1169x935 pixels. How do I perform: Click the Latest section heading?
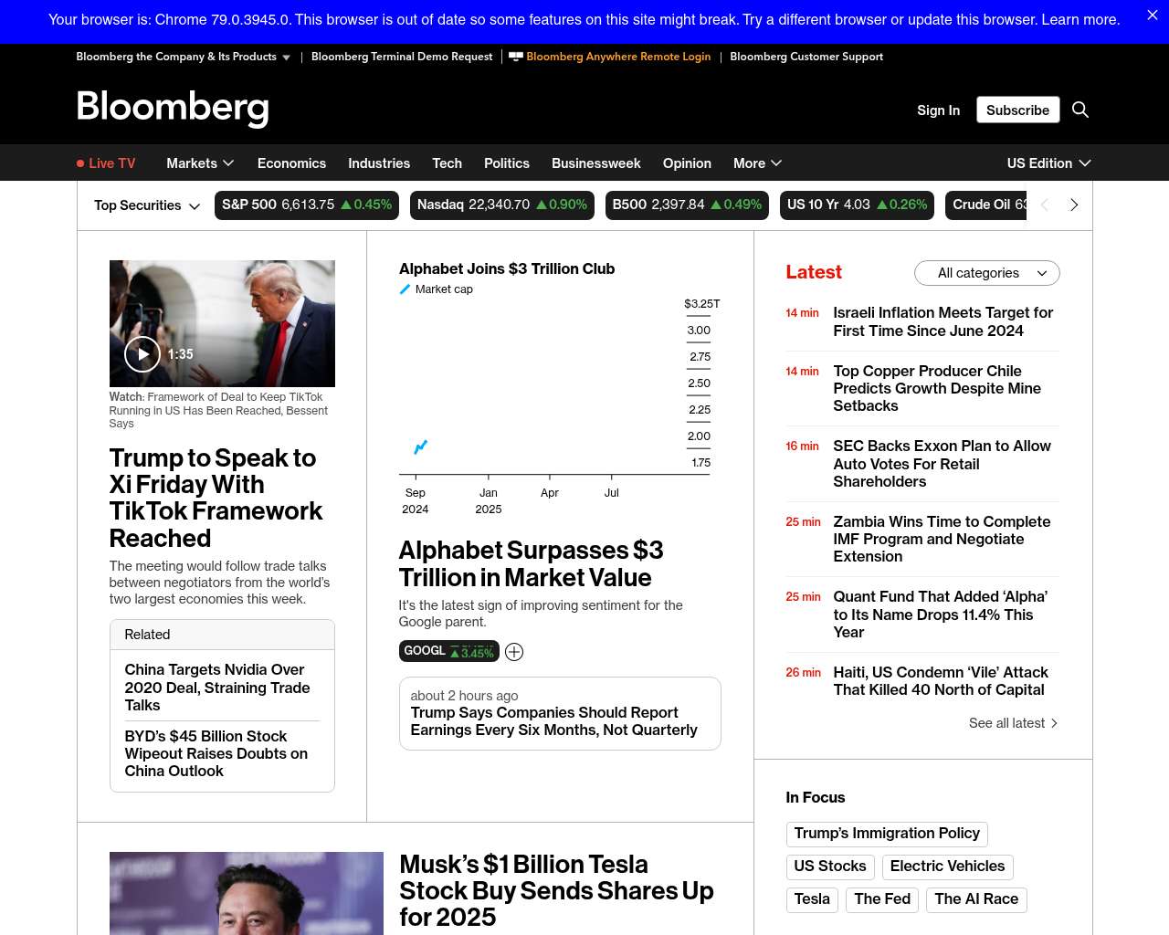[814, 272]
